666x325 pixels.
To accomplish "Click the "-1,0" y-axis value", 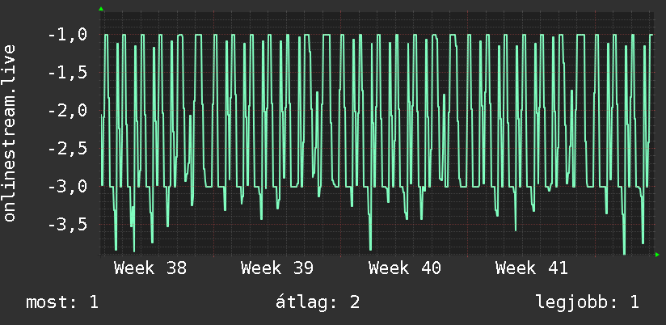I will pos(67,35).
